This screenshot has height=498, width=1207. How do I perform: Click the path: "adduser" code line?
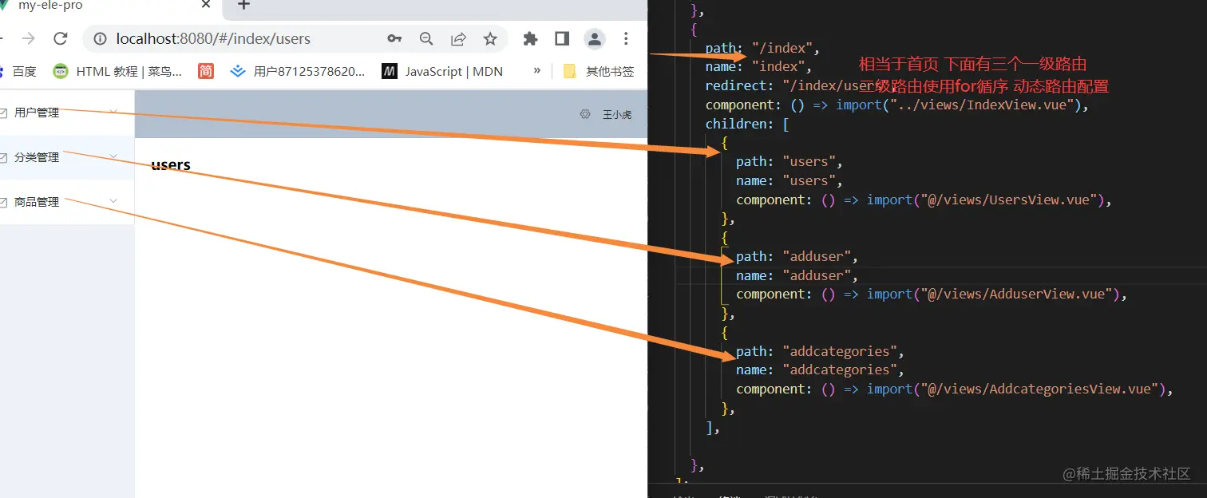pos(797,257)
